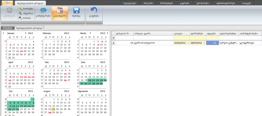Switch to the ბრძანება tab
Viewport: 262px width, 116px height.
click(x=7, y=28)
